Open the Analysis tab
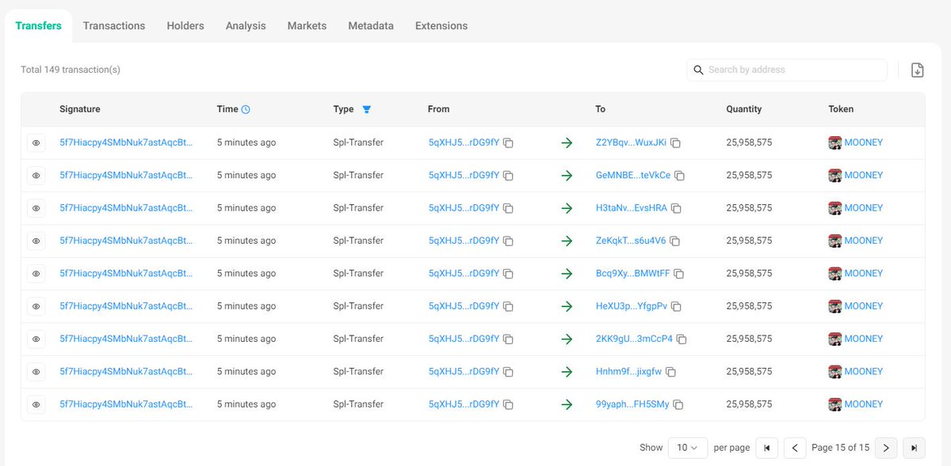Screen dimensions: 951x466 246,25
